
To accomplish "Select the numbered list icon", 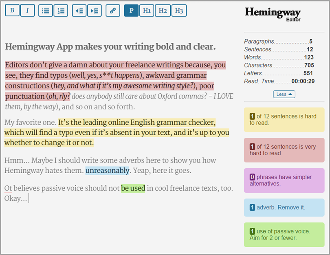I will coord(60,10).
